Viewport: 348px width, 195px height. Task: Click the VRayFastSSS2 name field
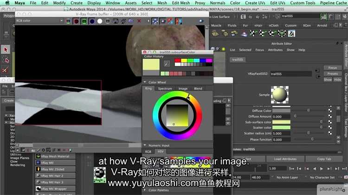click(x=291, y=74)
